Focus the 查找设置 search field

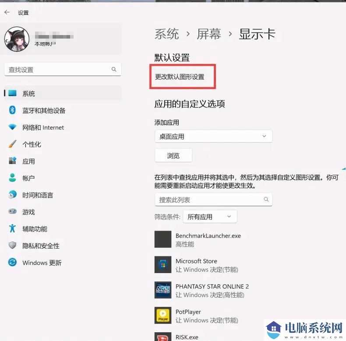[63, 69]
